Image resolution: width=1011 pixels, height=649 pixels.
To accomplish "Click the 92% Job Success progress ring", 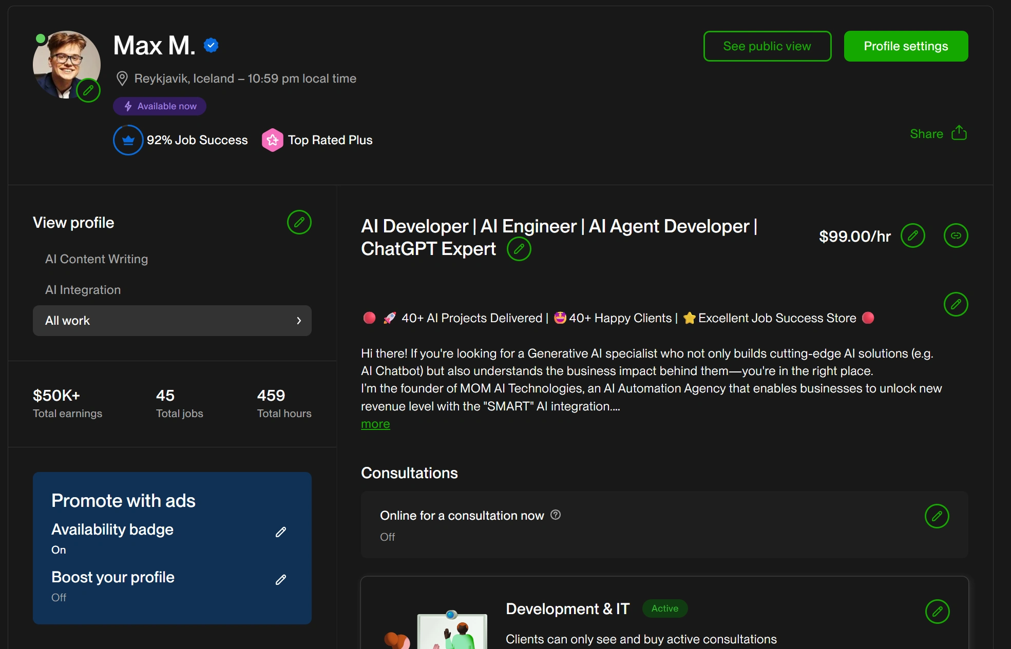I will tap(128, 140).
